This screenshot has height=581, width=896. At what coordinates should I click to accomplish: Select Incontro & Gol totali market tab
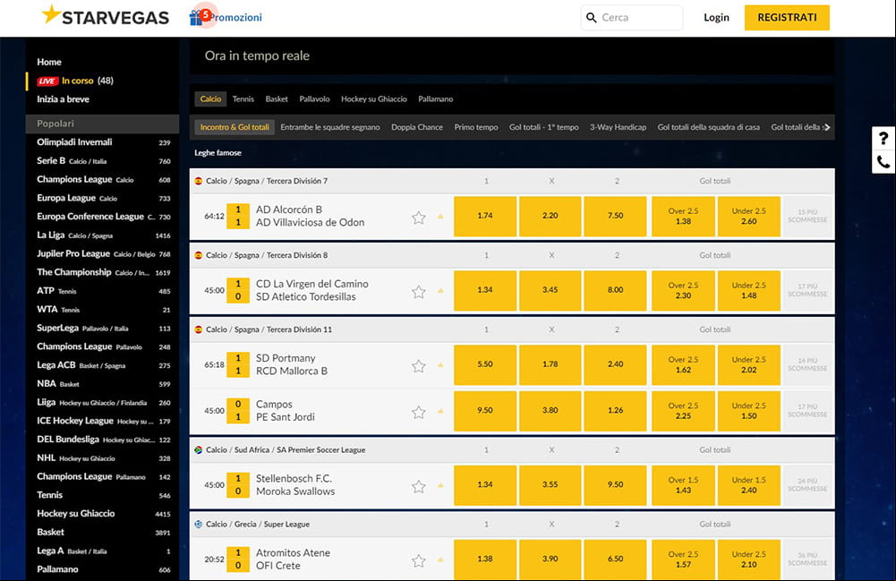(x=235, y=127)
